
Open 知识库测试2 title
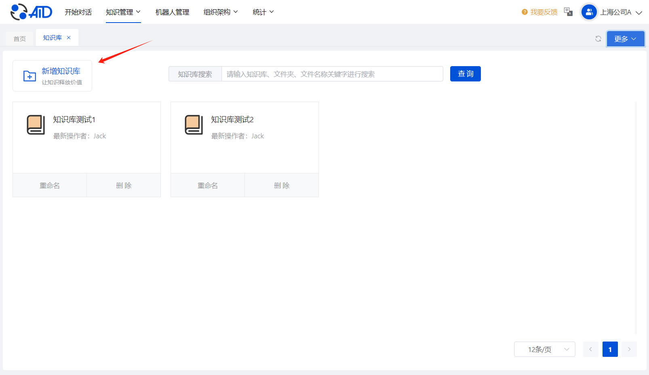coord(232,119)
